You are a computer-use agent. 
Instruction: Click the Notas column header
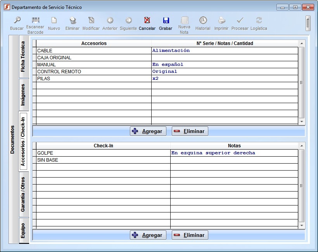point(234,146)
